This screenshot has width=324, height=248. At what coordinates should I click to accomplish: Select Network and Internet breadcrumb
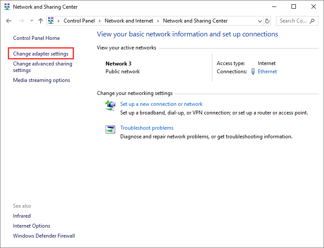click(129, 21)
